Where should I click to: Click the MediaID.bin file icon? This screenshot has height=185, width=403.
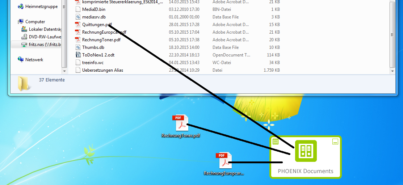(78, 9)
